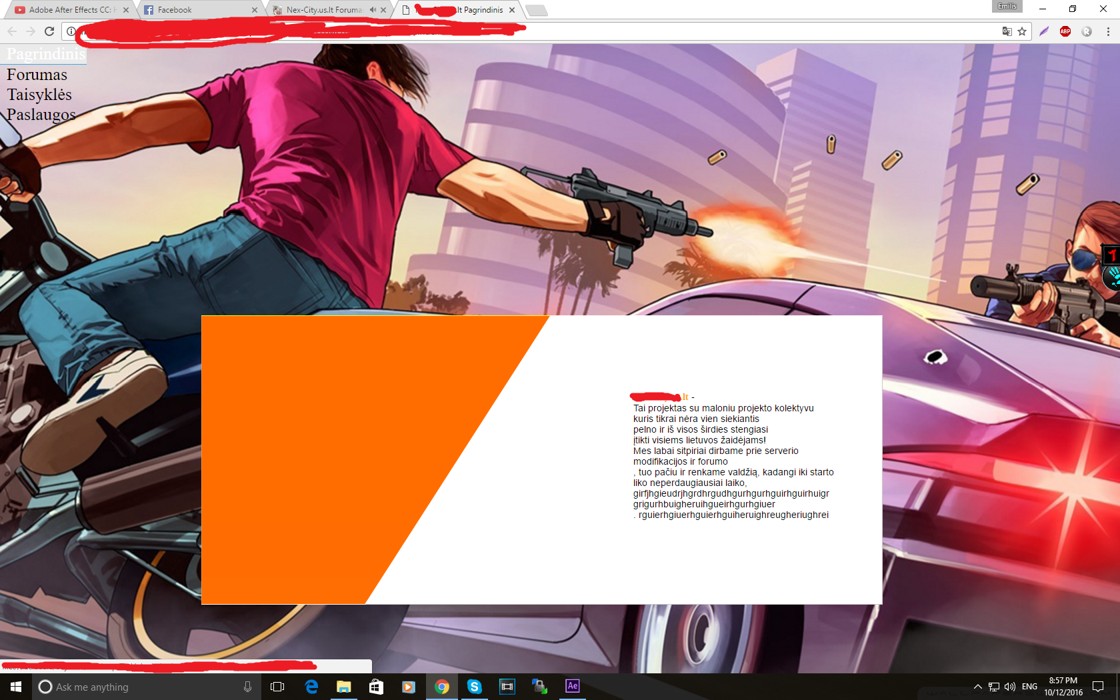Open the Windows Store

[x=377, y=687]
